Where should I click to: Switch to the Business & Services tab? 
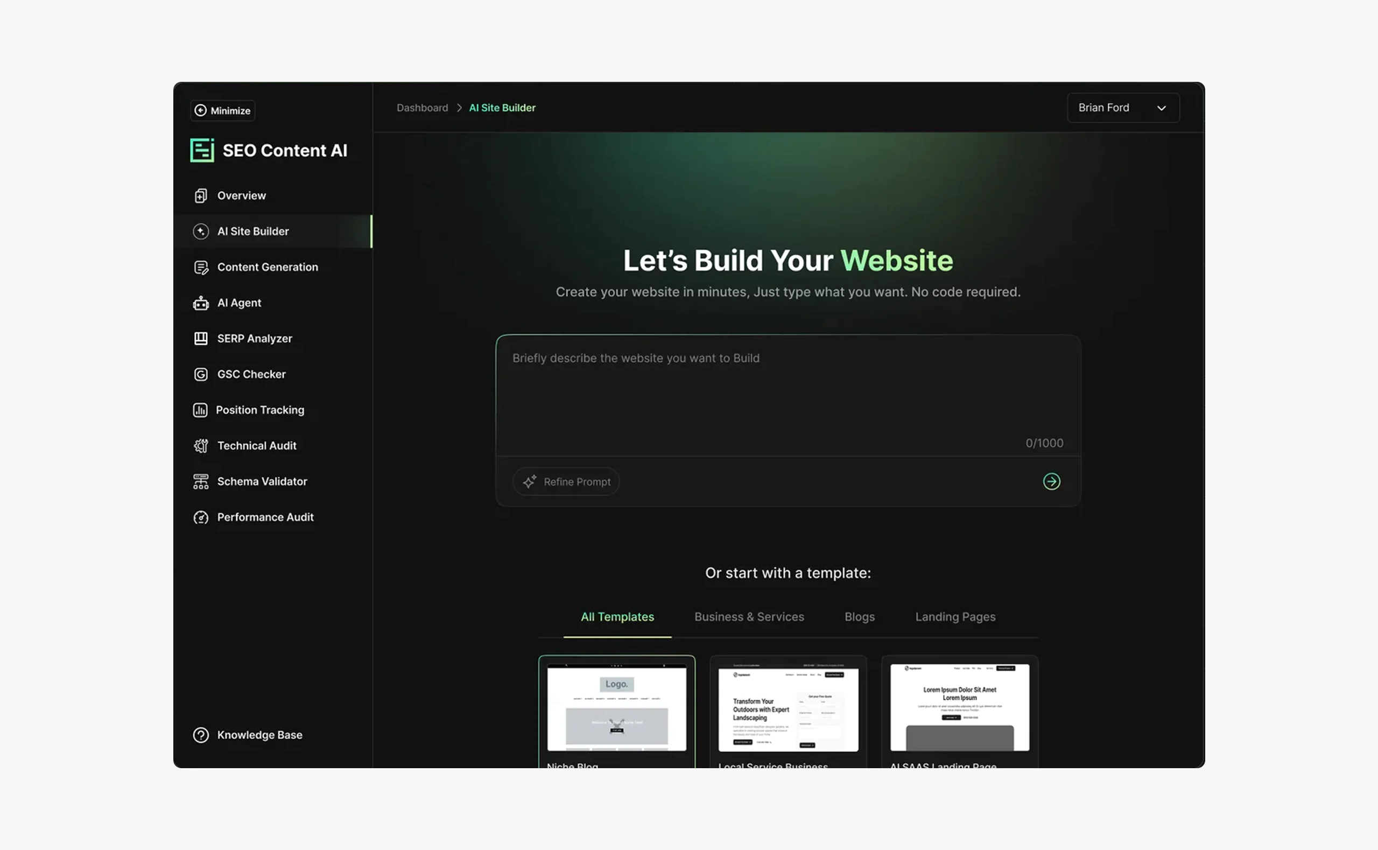point(749,617)
